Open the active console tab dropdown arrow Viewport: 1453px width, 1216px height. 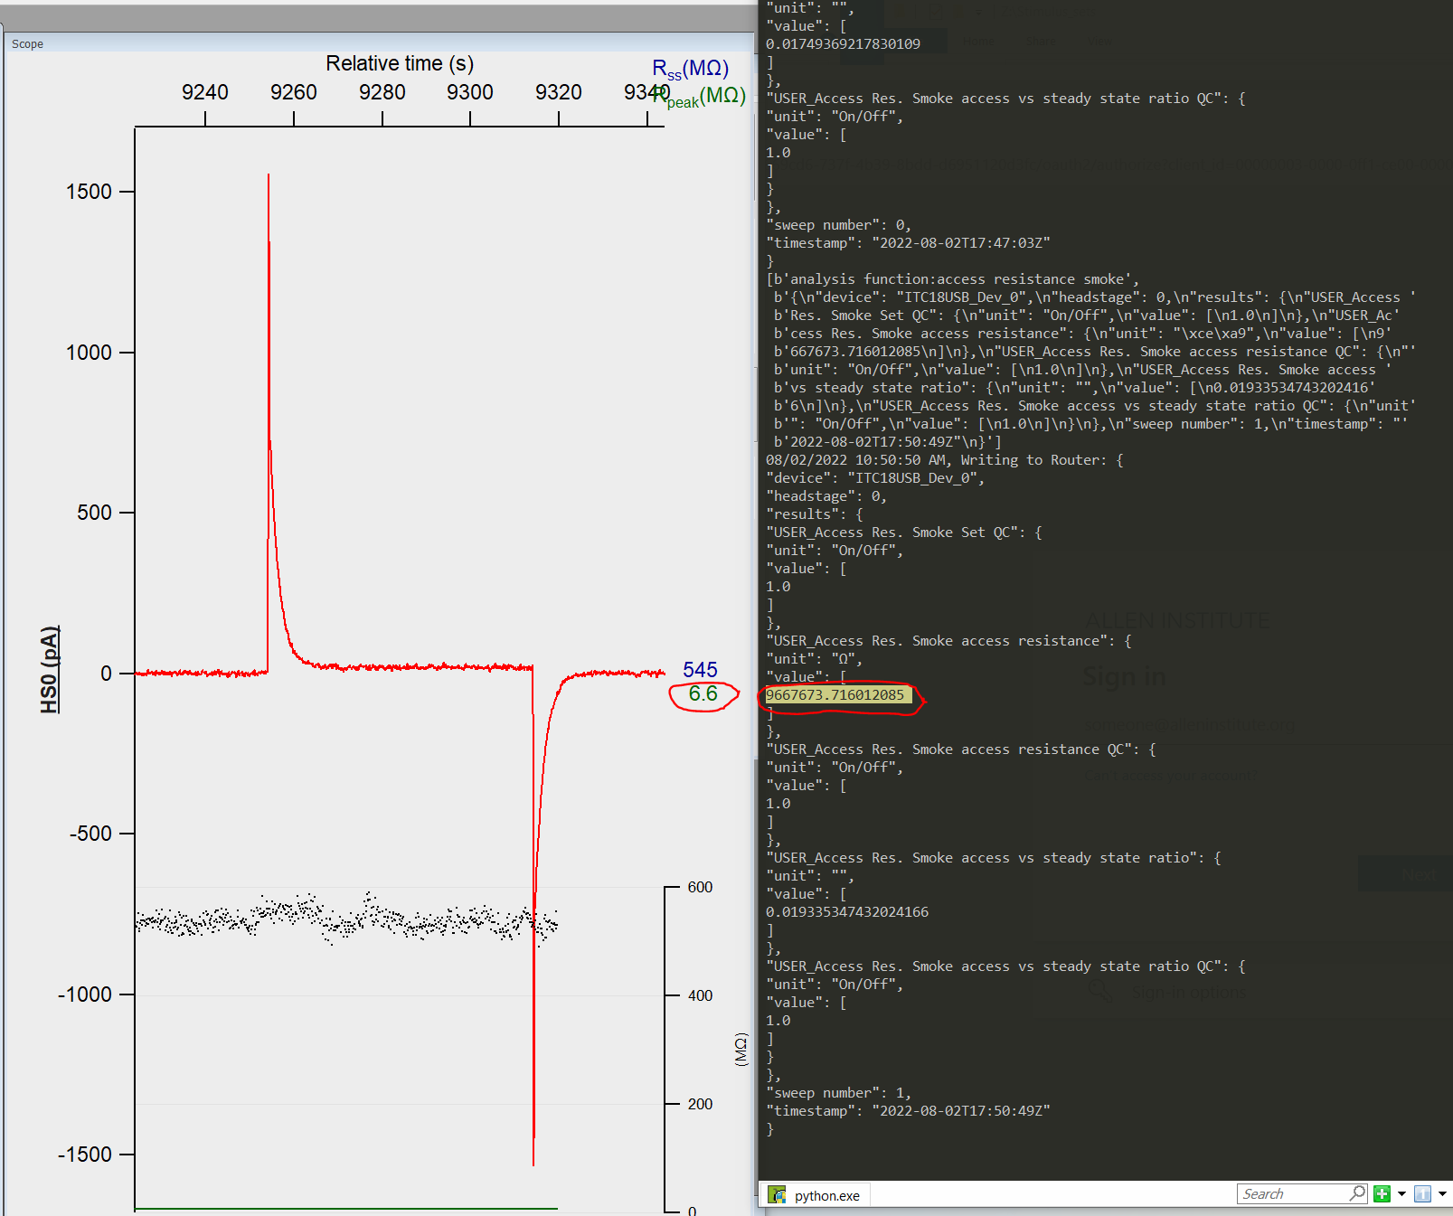1442,1193
